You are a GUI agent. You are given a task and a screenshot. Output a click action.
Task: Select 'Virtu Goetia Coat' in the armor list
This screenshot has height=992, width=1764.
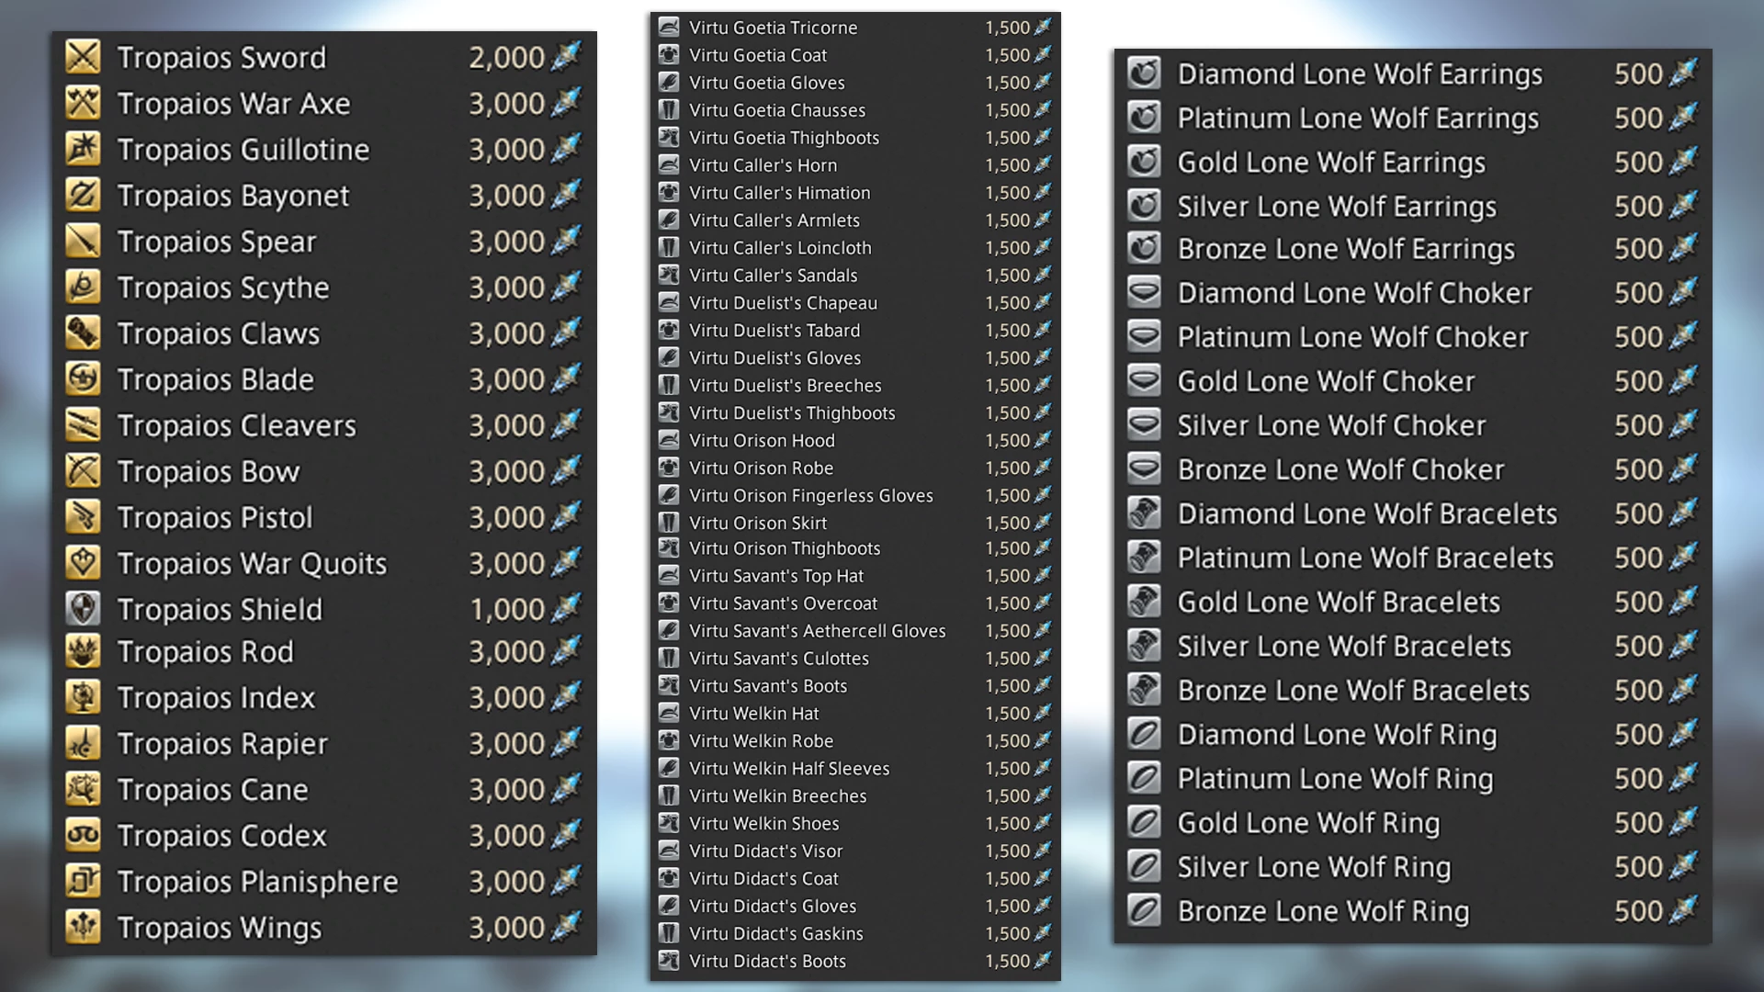pos(758,55)
